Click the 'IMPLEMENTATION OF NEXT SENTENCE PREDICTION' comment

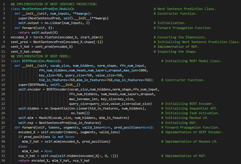tap(56, 4)
